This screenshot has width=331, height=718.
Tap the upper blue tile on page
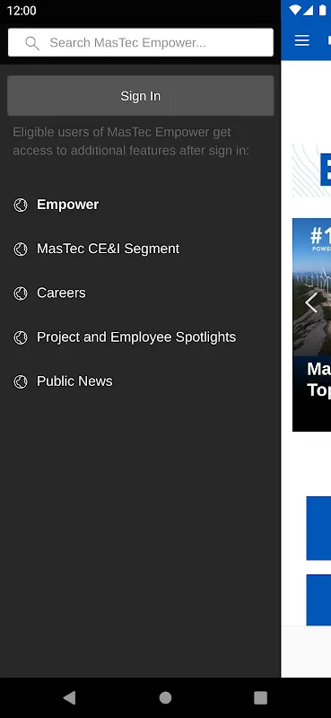[x=318, y=528]
